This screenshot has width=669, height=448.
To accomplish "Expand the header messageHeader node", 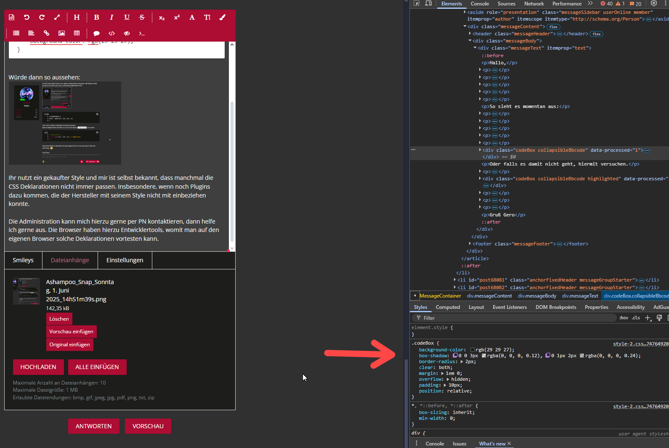I will [x=470, y=34].
